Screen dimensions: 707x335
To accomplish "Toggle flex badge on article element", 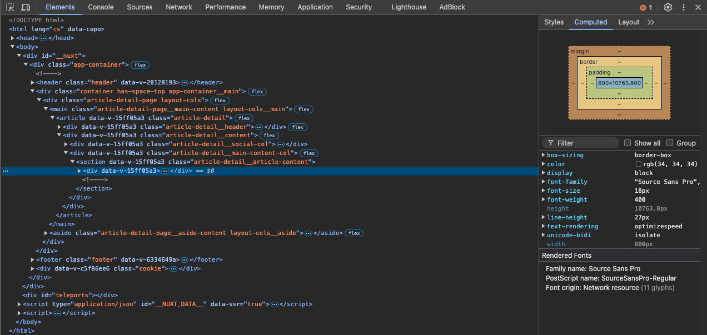I will tap(243, 118).
